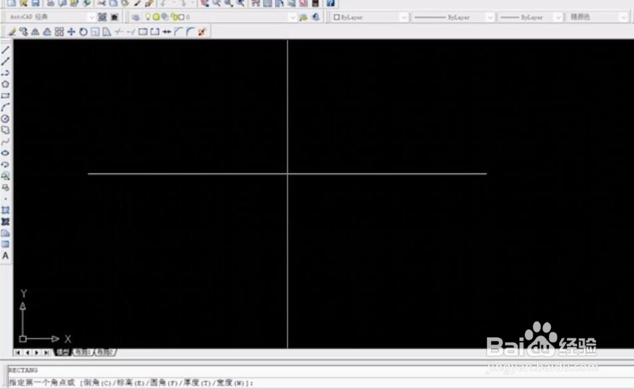Image resolution: width=634 pixels, height=389 pixels.
Task: Click the Array tool
Action: [59, 31]
